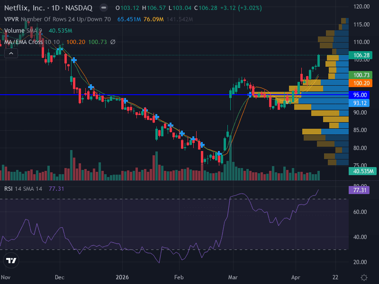Click the MA/EMA cross empty-set symbol
This screenshot has width=379, height=284.
pos(113,42)
